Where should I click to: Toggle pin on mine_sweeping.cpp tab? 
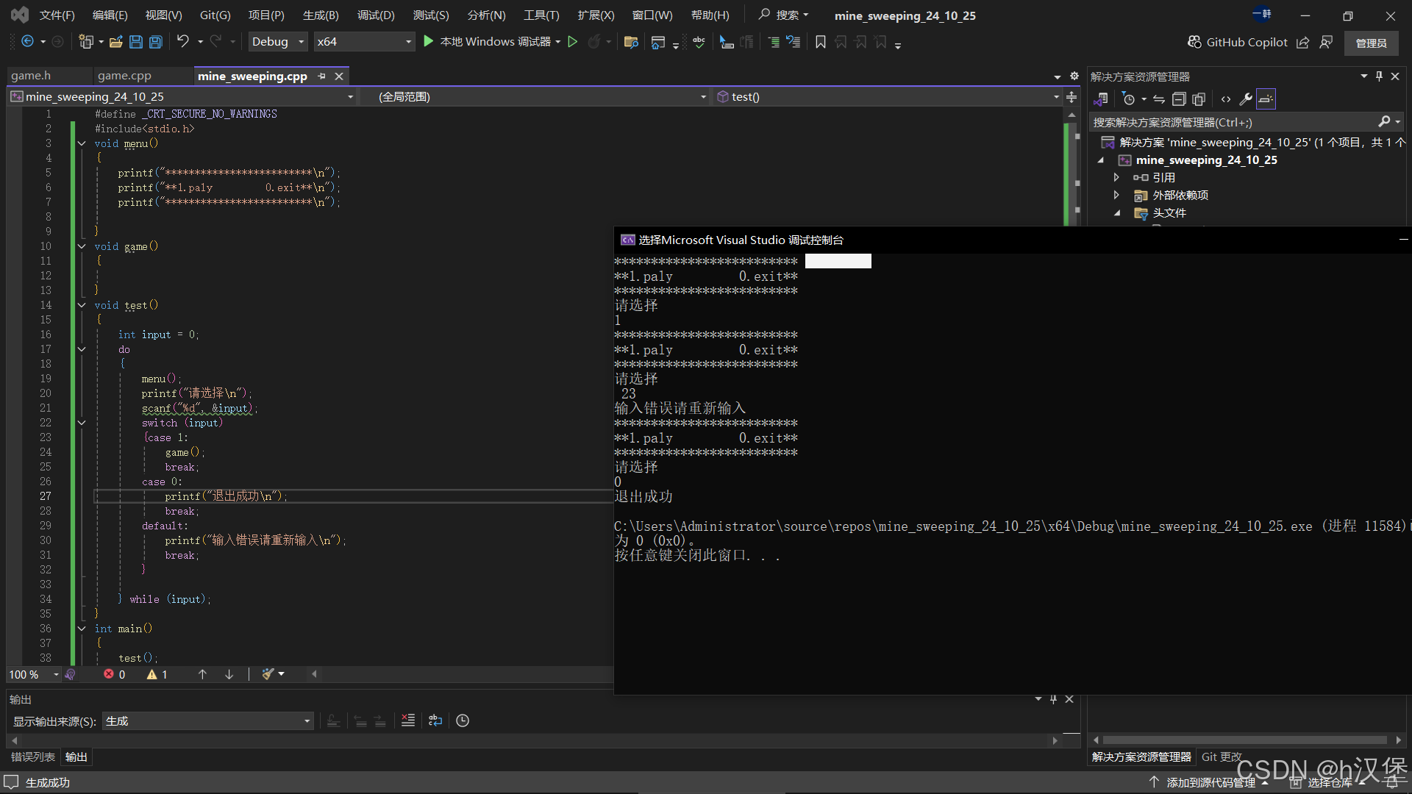321,76
